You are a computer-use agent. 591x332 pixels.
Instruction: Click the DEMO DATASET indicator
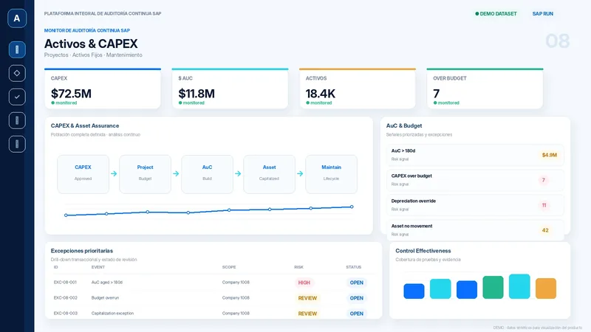tap(496, 13)
